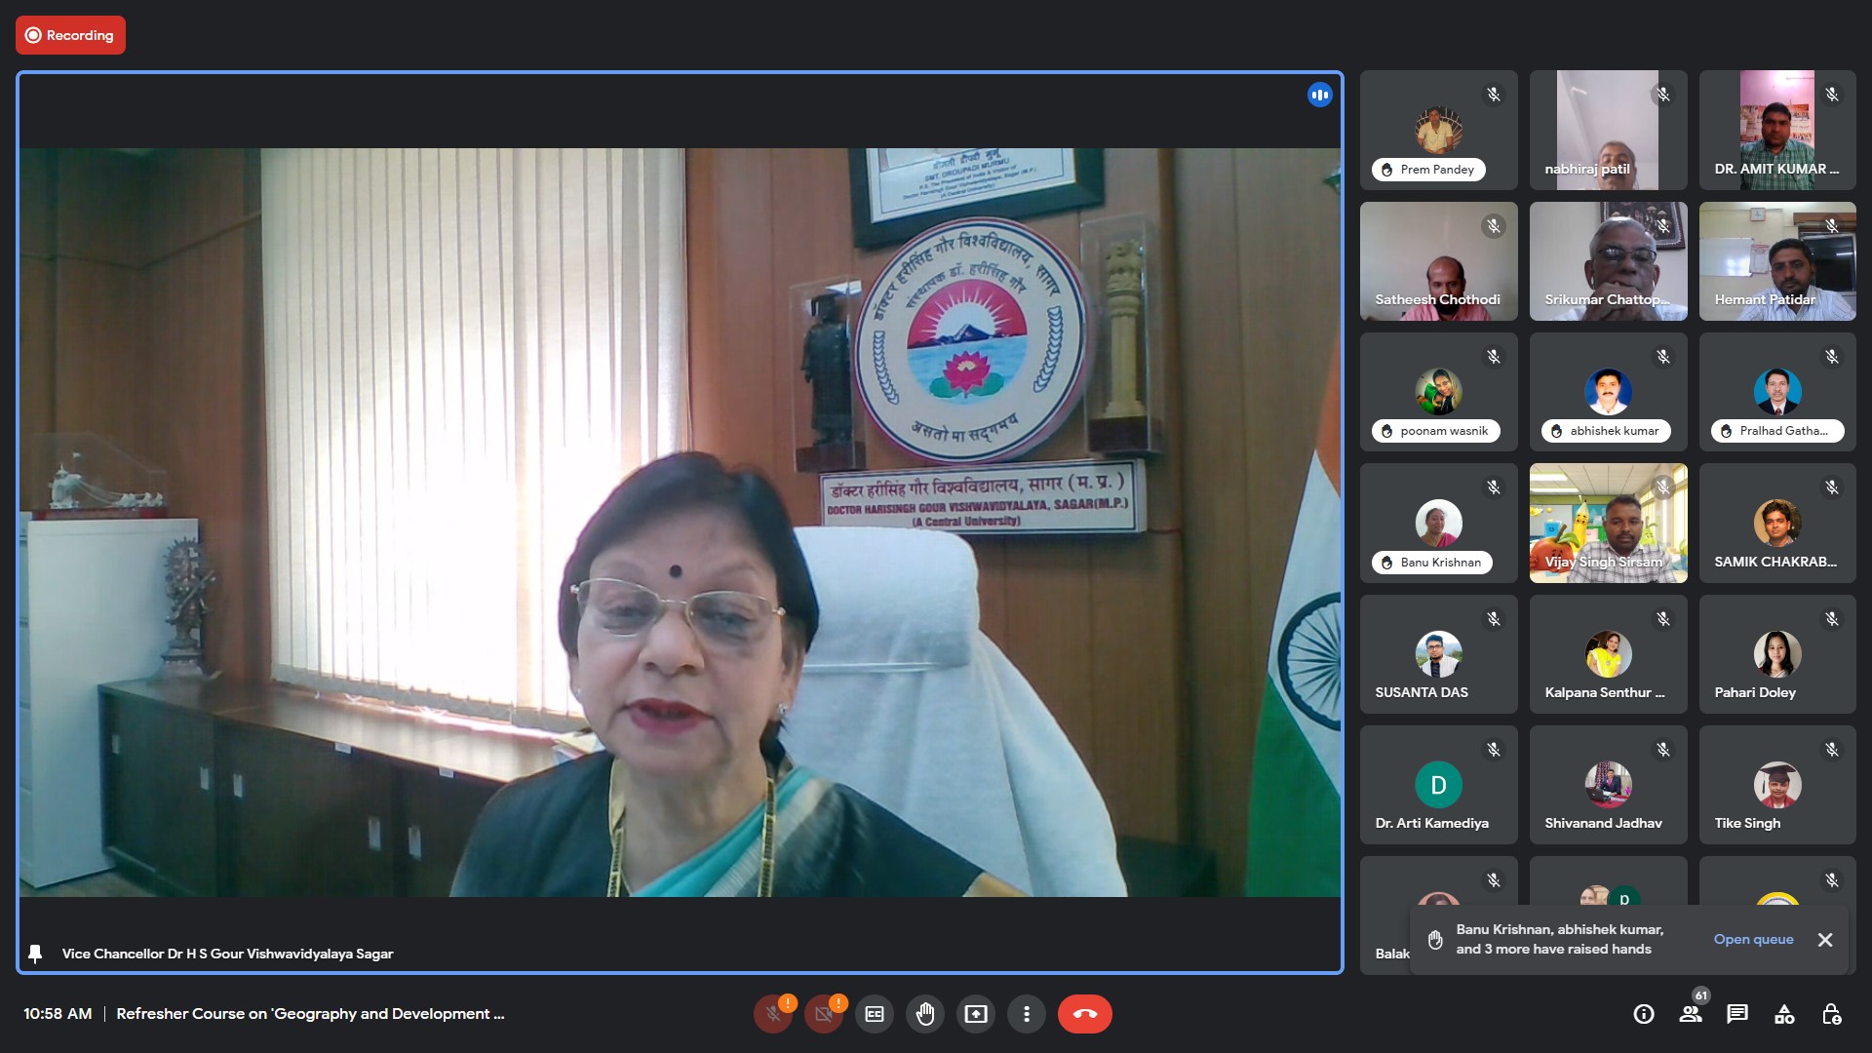
Task: Select Prem Pandey's participant tile
Action: click(x=1438, y=130)
